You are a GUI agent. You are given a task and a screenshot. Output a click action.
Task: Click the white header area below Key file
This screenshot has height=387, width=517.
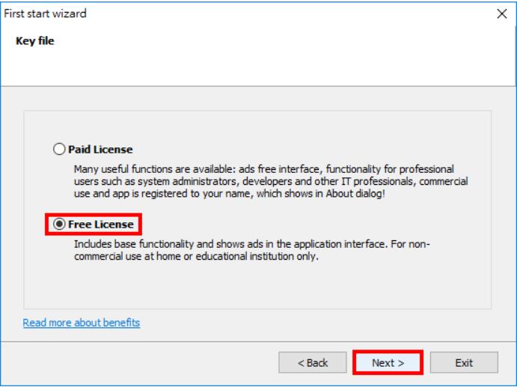tap(257, 67)
